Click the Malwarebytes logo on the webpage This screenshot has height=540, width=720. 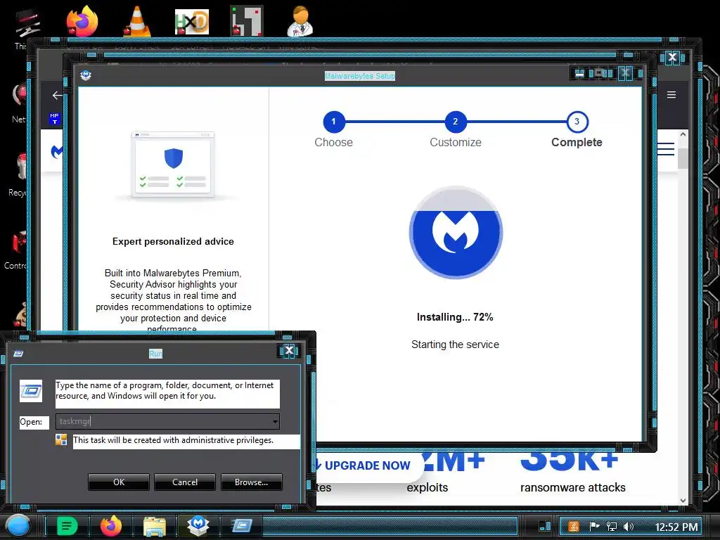pyautogui.click(x=56, y=151)
